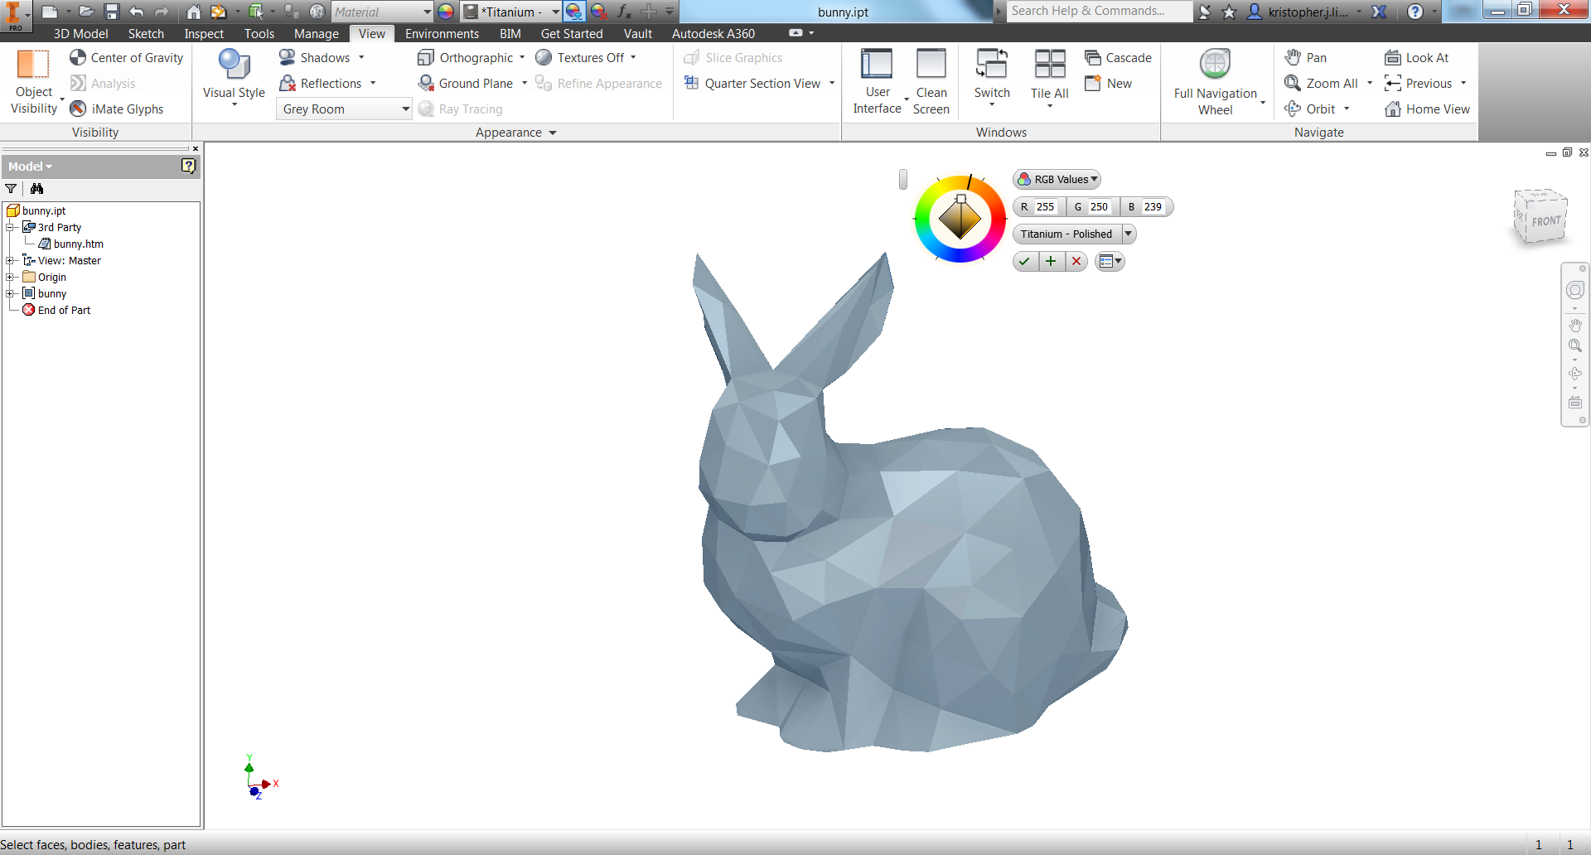Return to Home View

1427,109
